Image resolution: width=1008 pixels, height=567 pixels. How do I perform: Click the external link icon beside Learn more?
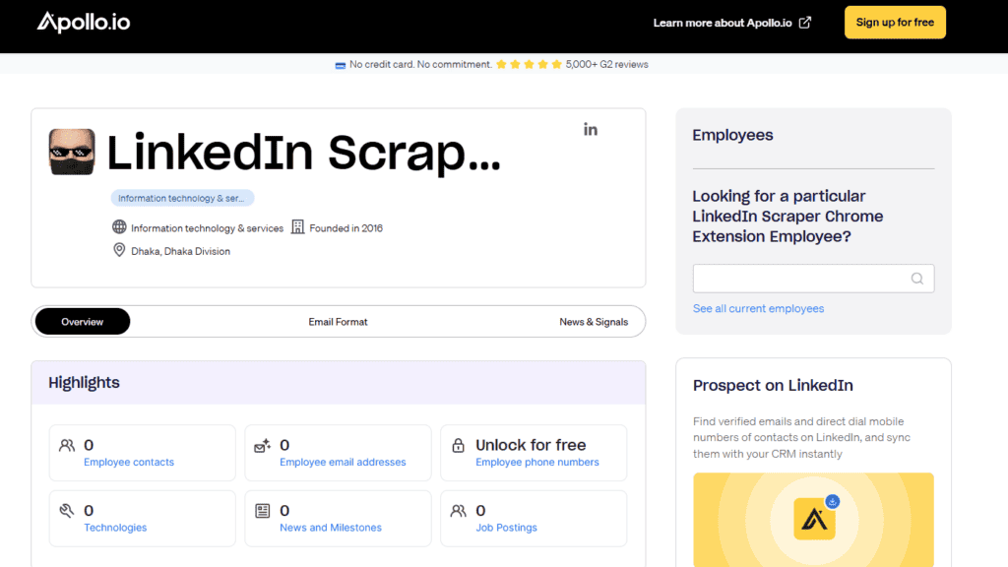[805, 23]
